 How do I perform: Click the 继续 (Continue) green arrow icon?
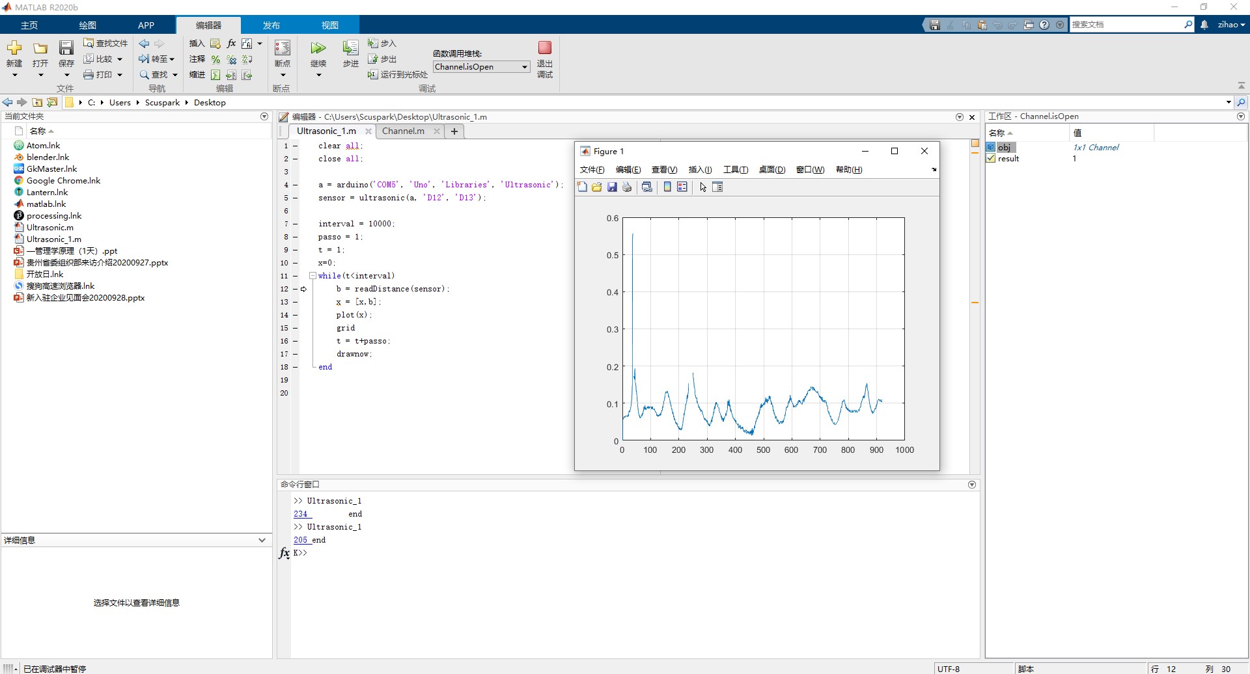[x=318, y=48]
